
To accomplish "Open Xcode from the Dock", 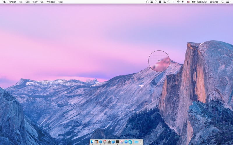I will tap(113, 142).
